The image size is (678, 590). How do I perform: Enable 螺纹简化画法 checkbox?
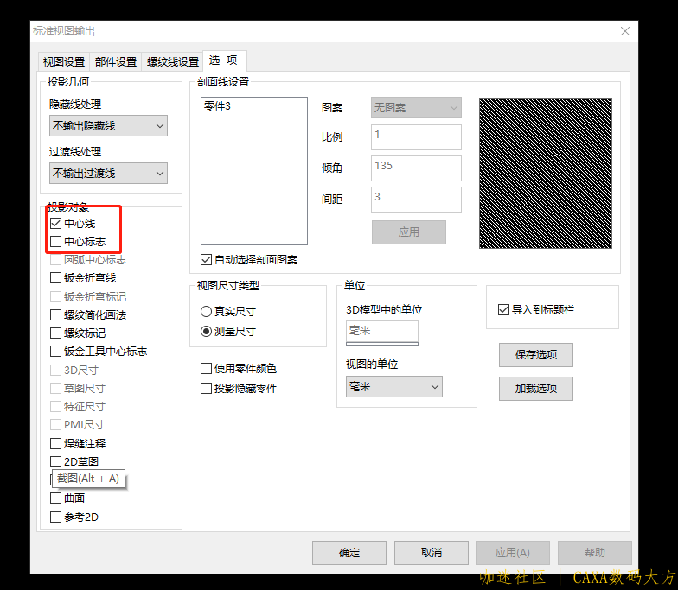pos(55,314)
